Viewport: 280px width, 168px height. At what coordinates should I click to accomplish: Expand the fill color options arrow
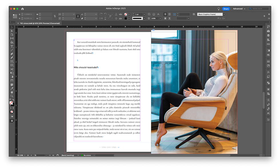click(x=129, y=14)
